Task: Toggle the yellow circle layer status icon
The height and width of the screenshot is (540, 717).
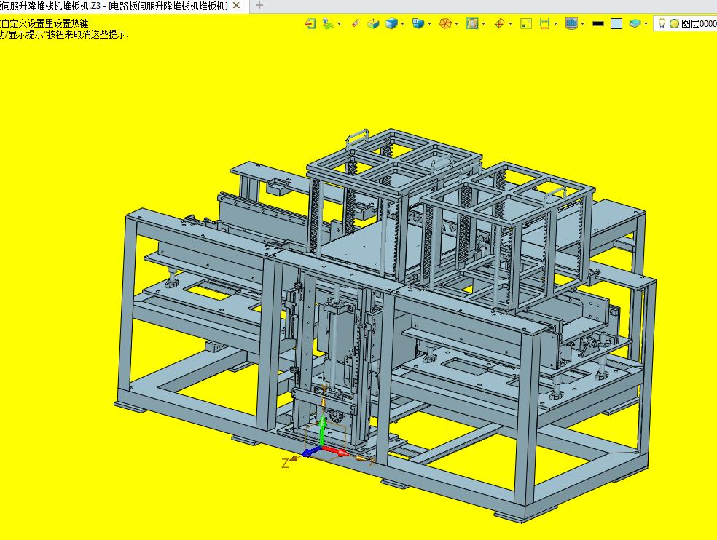Action: coord(674,24)
